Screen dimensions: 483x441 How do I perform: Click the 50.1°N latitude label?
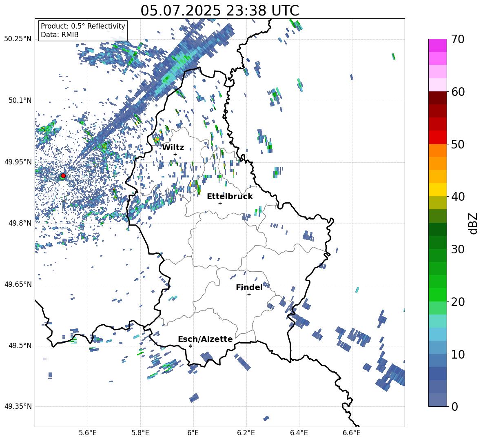20,101
